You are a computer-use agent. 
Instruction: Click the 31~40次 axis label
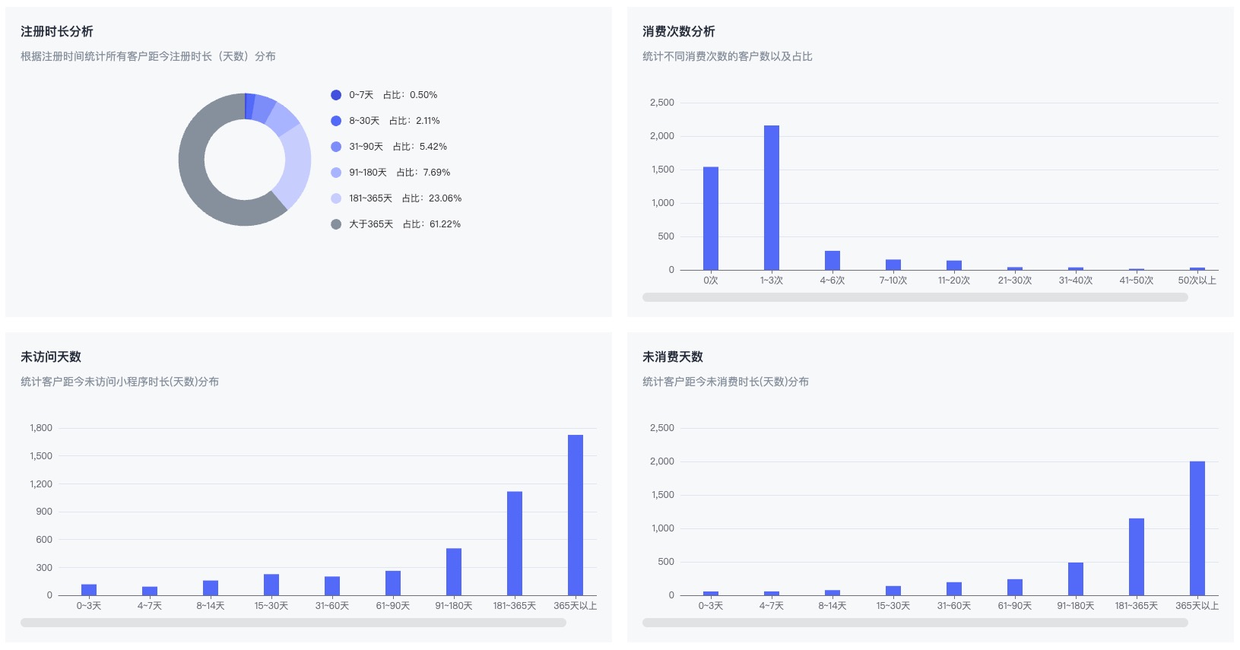click(x=1076, y=281)
